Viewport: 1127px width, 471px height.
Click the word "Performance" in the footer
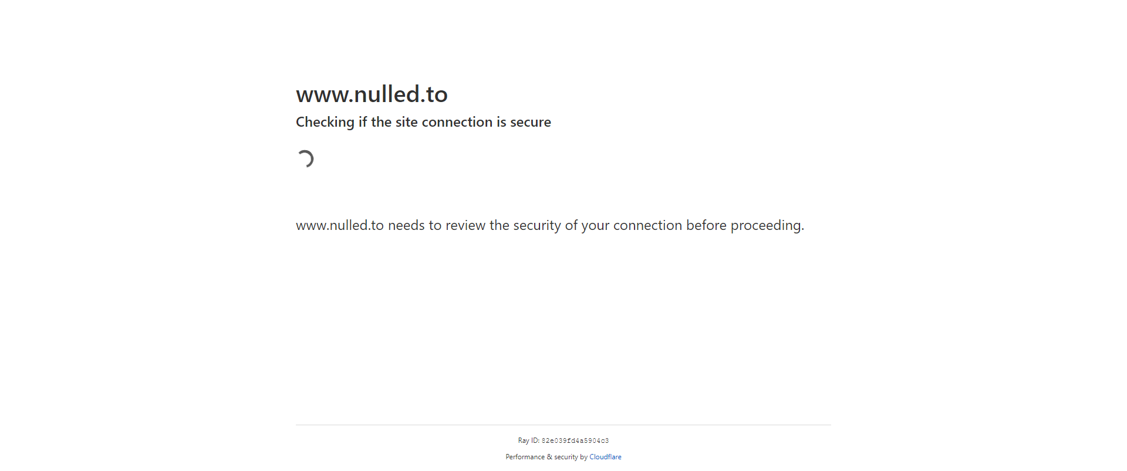[x=525, y=457]
